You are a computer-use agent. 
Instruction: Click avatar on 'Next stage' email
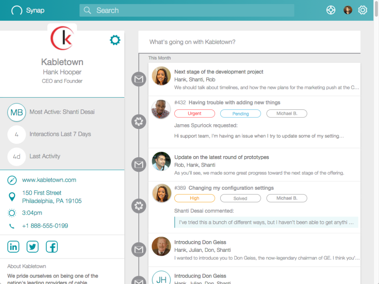pos(161,76)
